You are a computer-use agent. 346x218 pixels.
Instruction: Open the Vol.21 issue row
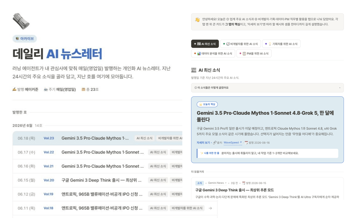98,166
